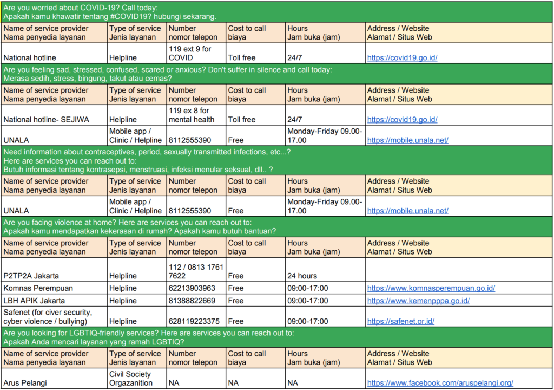554x390 pixels.
Task: Select the '112 / 0813 1761 7622' number cell
Action: coord(196,270)
